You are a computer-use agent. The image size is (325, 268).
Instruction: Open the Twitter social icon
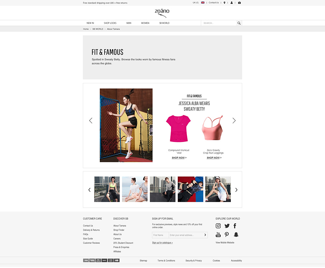(227, 226)
